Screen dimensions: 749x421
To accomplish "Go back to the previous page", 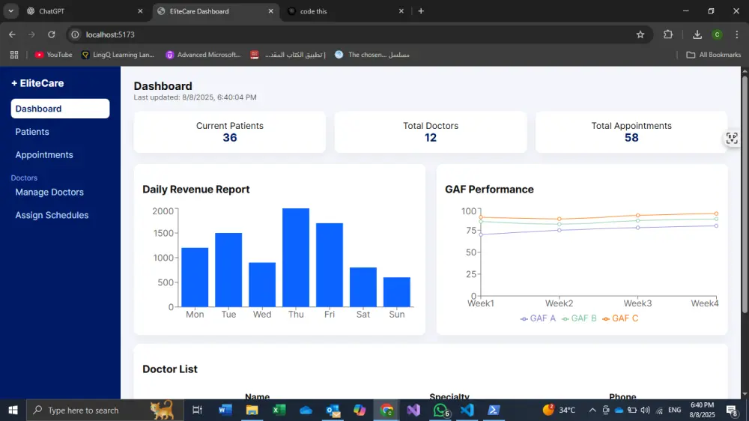I will (x=12, y=34).
